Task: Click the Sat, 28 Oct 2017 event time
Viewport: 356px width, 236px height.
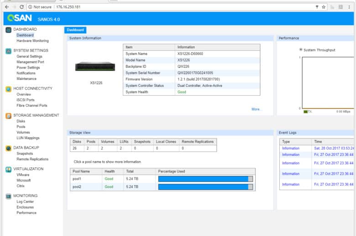Action: (x=334, y=148)
